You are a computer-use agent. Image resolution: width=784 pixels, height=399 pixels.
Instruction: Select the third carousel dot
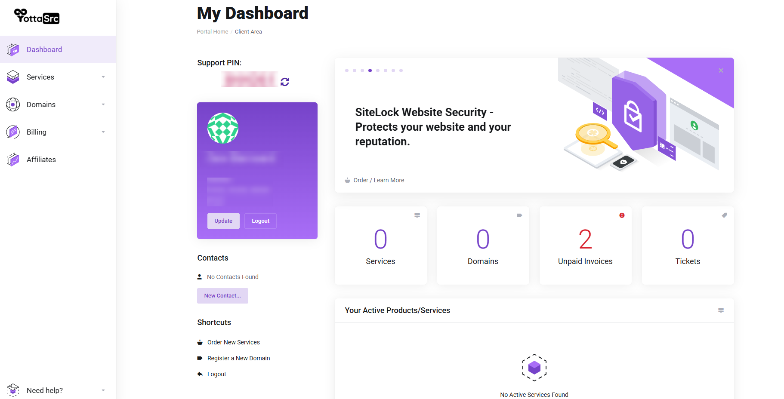click(362, 71)
